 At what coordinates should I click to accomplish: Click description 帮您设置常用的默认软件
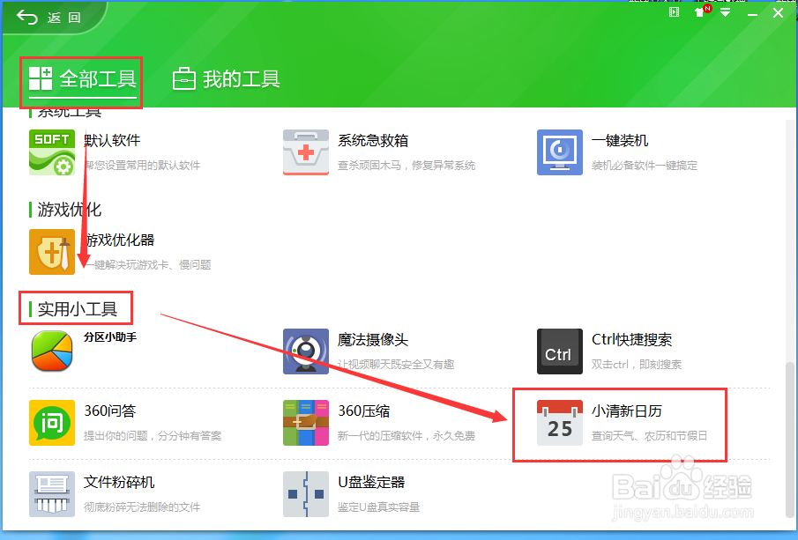[142, 166]
